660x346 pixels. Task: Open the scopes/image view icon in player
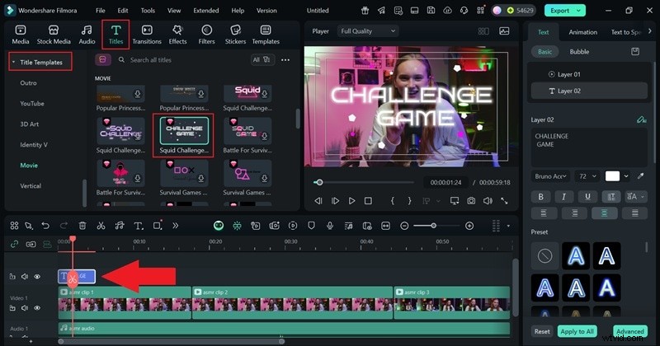[504, 31]
